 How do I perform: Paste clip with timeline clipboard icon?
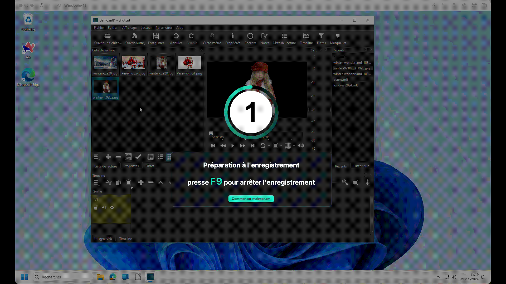coord(128,182)
